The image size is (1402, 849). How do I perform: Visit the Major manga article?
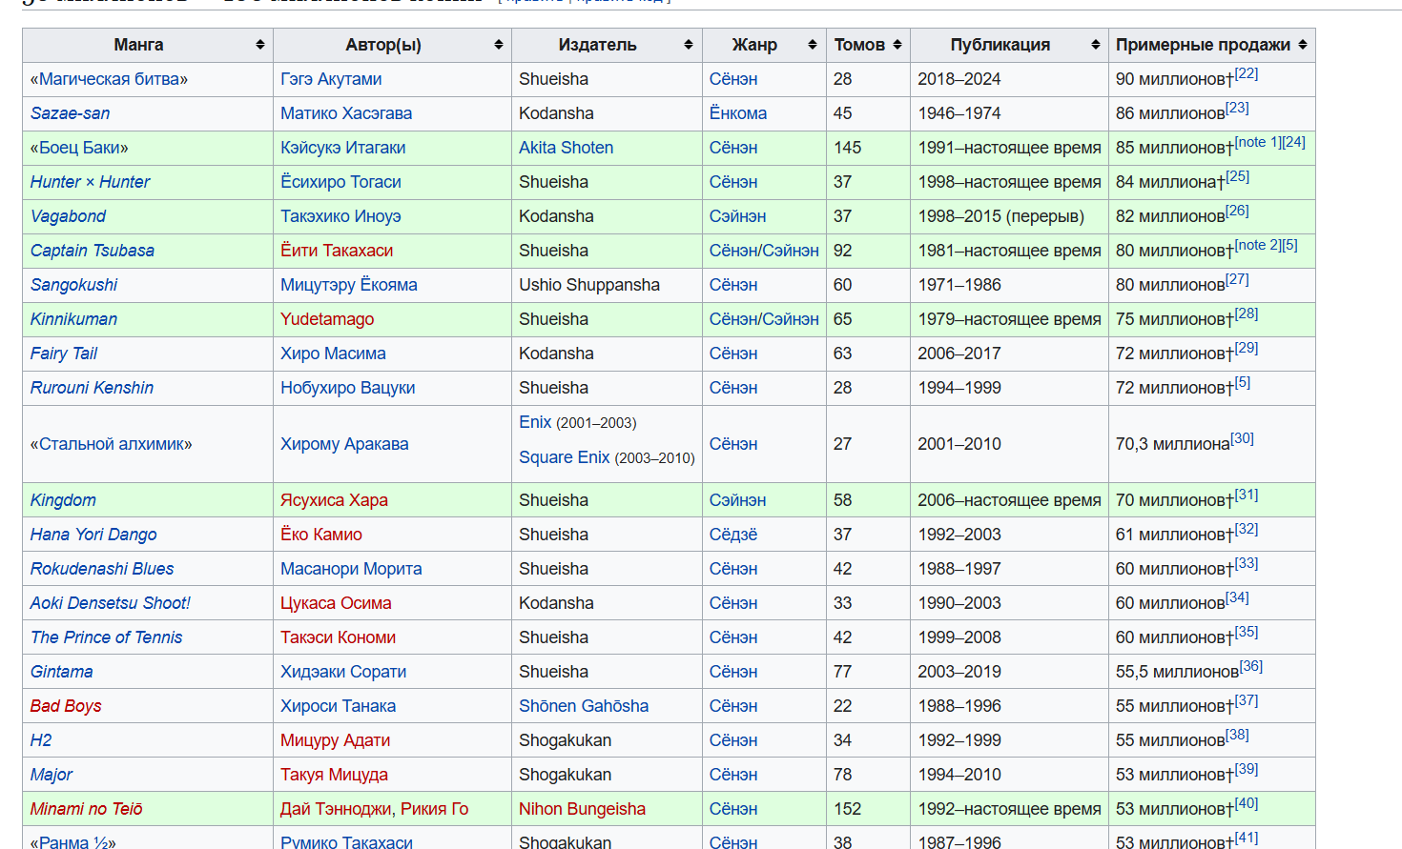(x=51, y=775)
